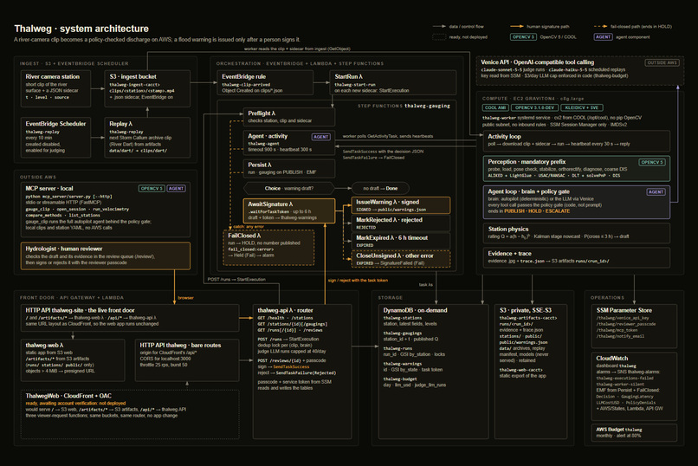
Task: Select "ThalwegWeb · CloudFront + OAC" heading
Action: 68,396
